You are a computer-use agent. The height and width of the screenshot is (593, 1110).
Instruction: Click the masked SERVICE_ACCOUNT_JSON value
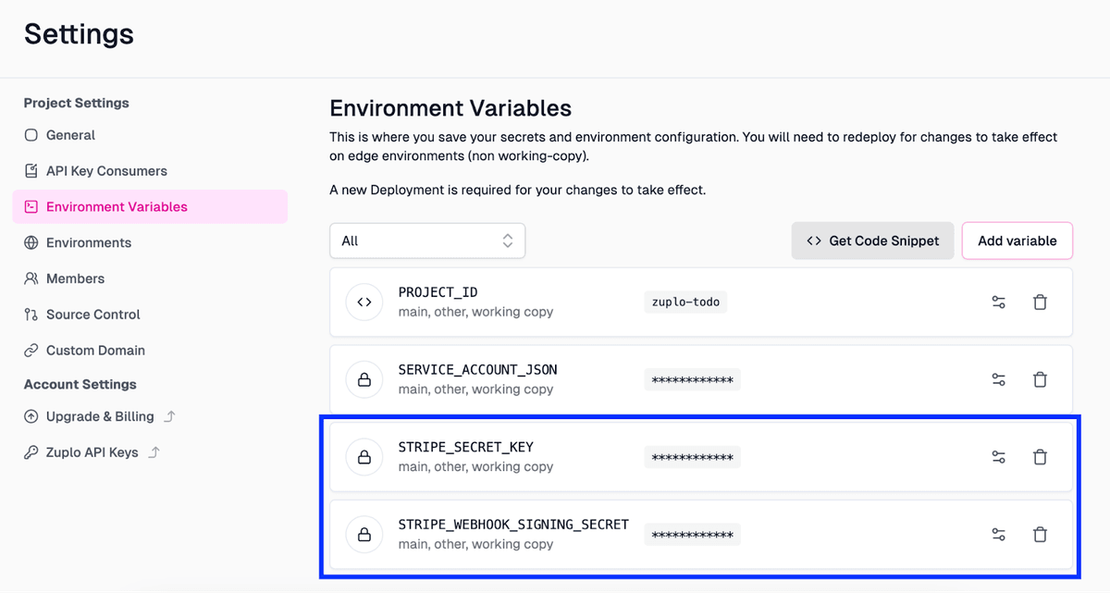692,380
